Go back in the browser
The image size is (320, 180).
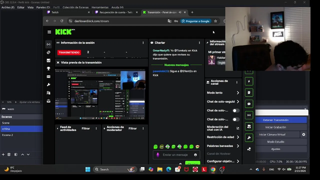[x=47, y=21]
